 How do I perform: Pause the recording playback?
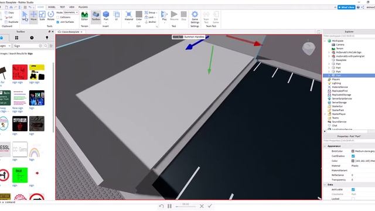pos(169,206)
